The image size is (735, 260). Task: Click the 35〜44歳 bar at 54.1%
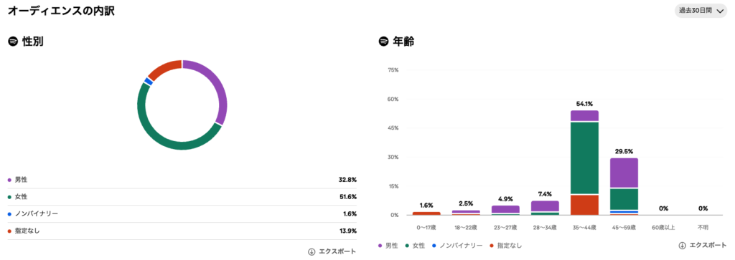point(584,163)
